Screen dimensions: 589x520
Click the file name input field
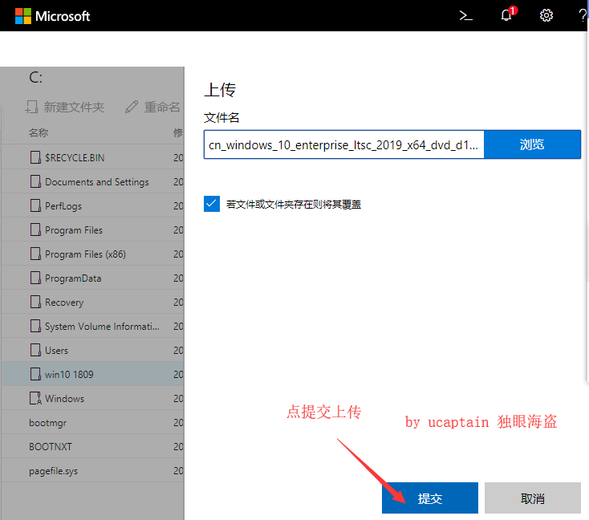tap(344, 144)
